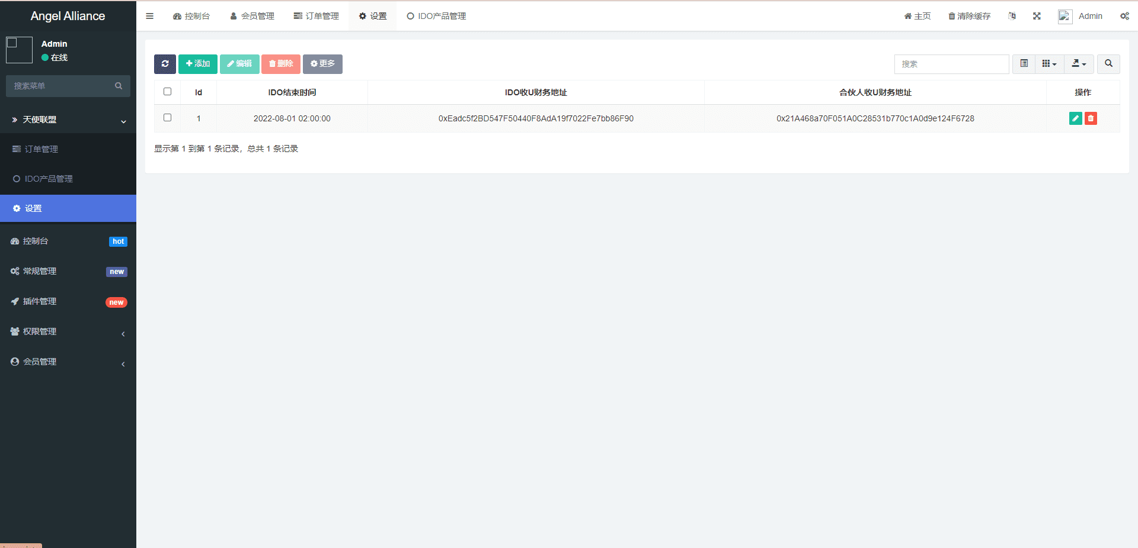Open the columns visibility dropdown

pyautogui.click(x=1049, y=64)
